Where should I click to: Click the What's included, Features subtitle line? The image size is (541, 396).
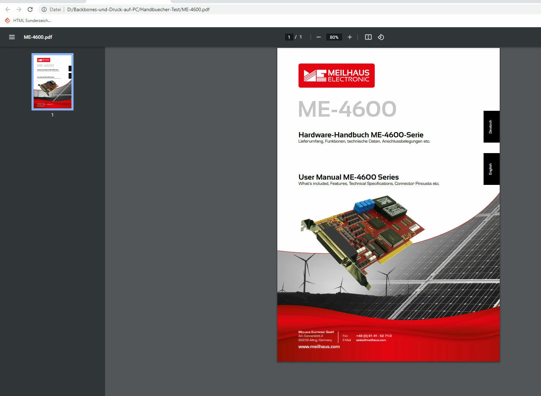pos(369,183)
